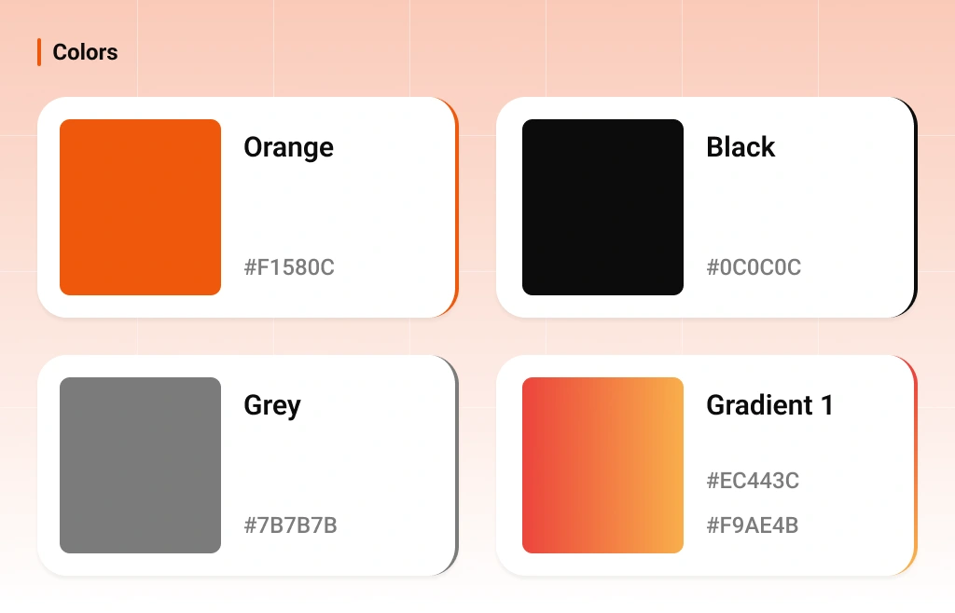955x613 pixels.
Task: Click the orange color swatch square
Action: (140, 208)
